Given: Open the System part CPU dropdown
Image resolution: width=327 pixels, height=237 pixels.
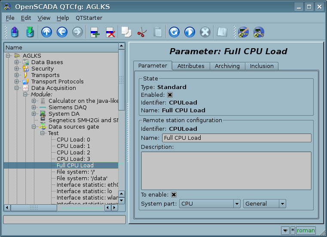Looking at the screenshot, I should pyautogui.click(x=210, y=204).
